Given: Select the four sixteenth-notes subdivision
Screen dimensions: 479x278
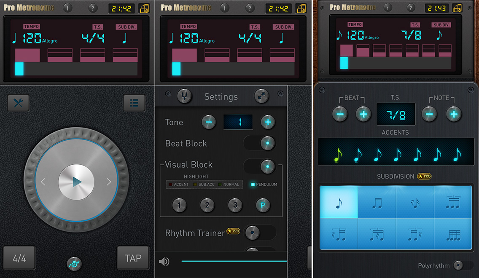Looking at the screenshot, I should tap(453, 234).
